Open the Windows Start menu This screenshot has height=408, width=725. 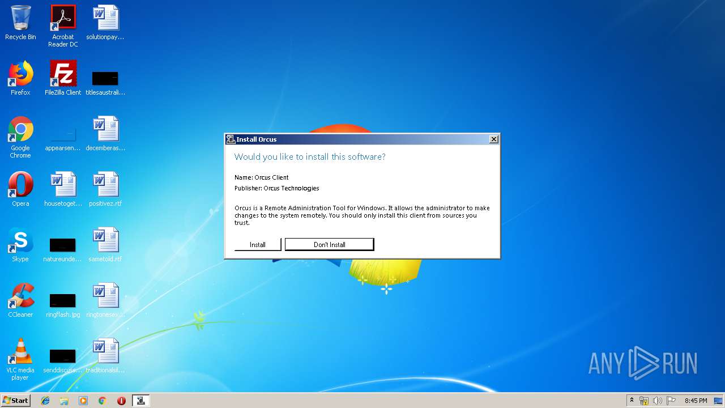(x=15, y=401)
